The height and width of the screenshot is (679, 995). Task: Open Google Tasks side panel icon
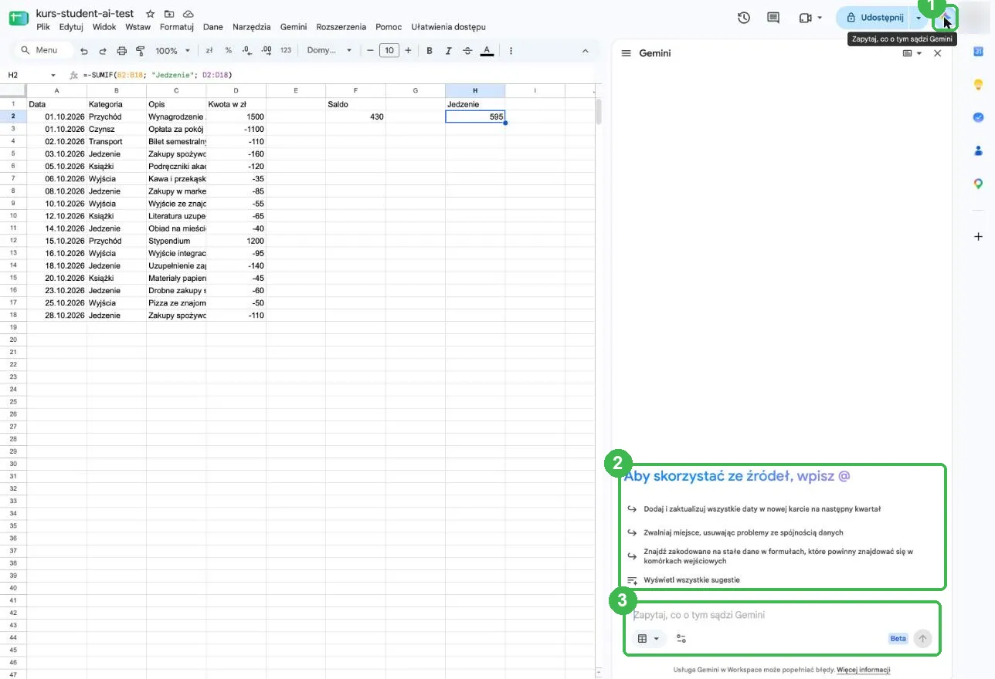[x=978, y=117]
